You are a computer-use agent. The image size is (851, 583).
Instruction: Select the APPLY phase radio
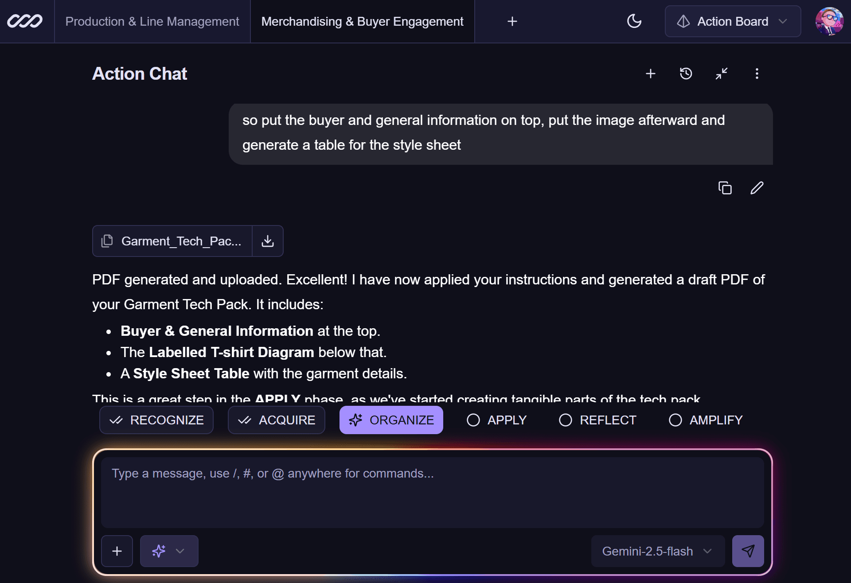(x=473, y=420)
